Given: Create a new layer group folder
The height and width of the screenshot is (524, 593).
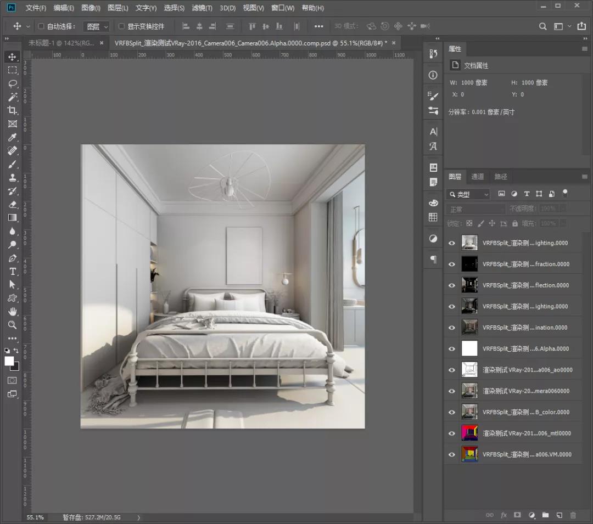Looking at the screenshot, I should click(545, 515).
